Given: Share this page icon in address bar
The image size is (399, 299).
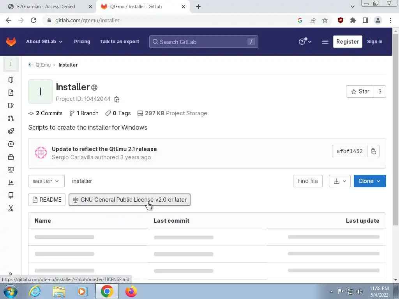Looking at the screenshot, I should click(x=312, y=20).
